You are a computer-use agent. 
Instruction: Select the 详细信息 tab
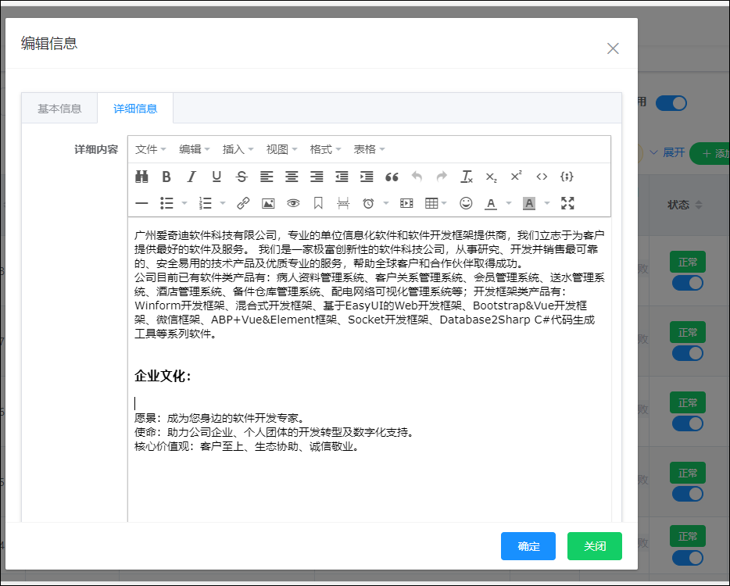[x=135, y=109]
